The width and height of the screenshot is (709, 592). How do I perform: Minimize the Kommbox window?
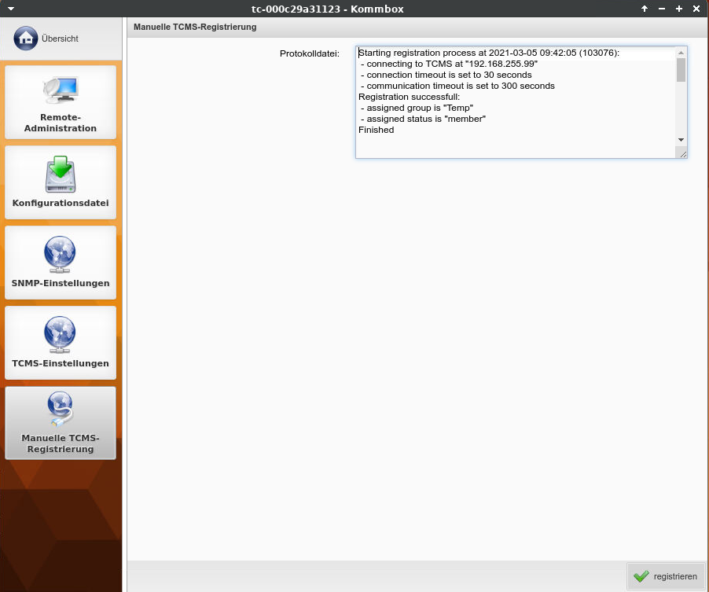[x=662, y=8]
